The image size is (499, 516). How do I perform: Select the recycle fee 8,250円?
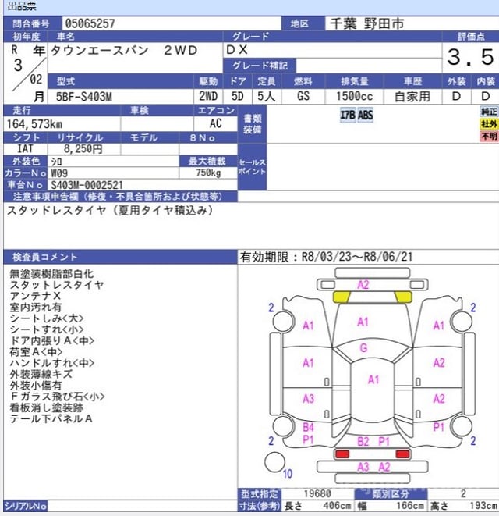(x=83, y=149)
